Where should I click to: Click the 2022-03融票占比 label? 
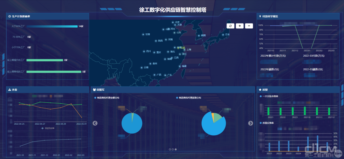click(313, 69)
